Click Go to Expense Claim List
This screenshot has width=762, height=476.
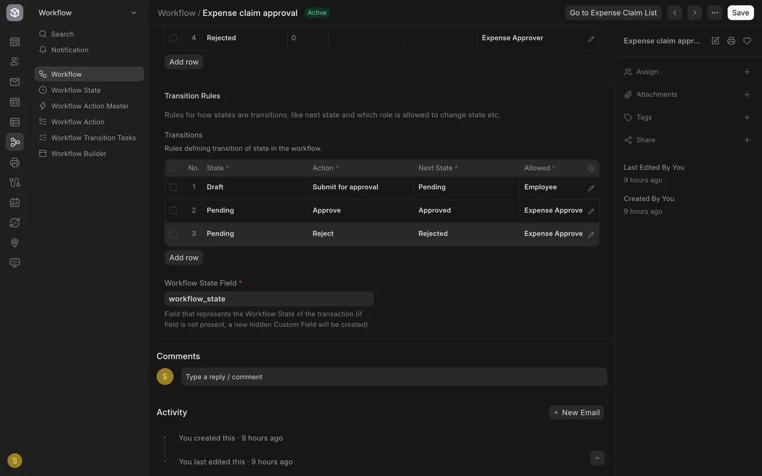pyautogui.click(x=613, y=12)
